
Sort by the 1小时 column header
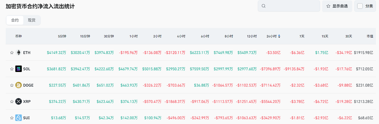(x=134, y=36)
